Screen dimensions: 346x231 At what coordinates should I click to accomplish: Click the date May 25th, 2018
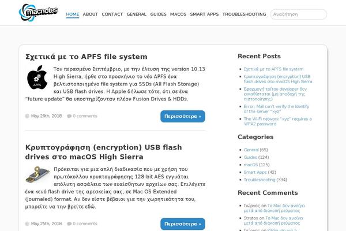coord(46,223)
